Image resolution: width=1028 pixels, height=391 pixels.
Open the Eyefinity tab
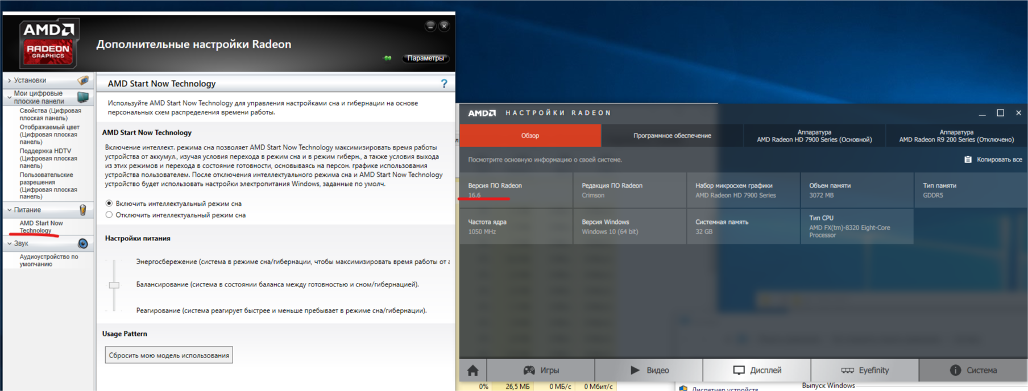pos(865,370)
